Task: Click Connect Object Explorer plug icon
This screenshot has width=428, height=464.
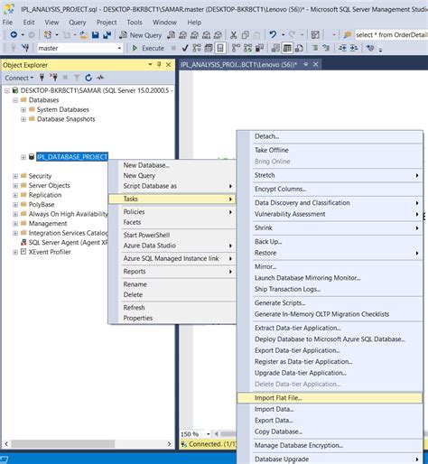Action: click(x=42, y=78)
